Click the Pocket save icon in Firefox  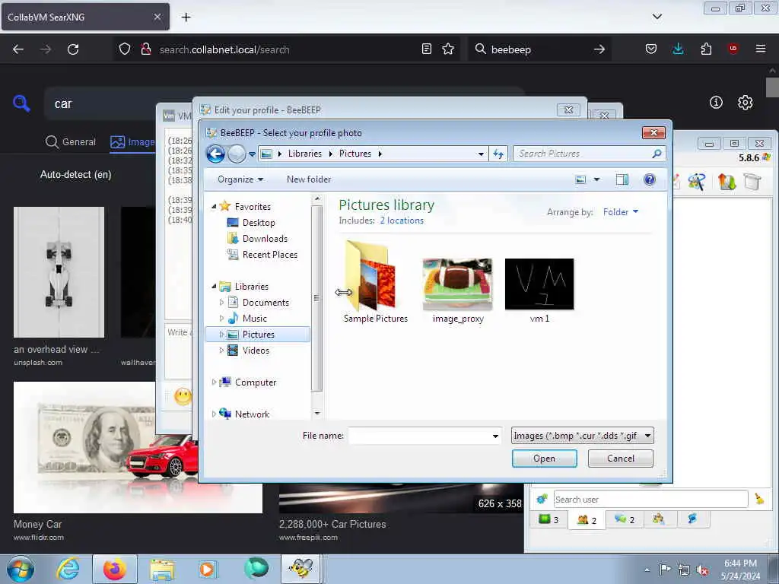651,49
